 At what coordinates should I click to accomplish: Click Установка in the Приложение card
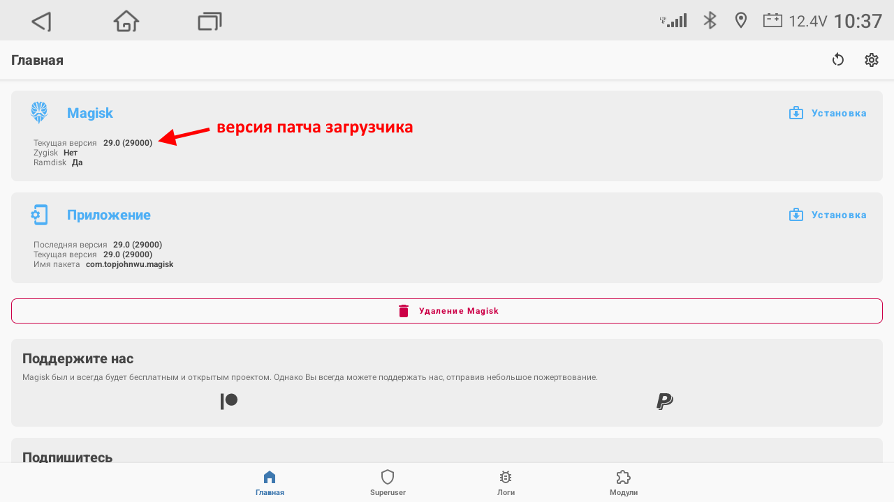tap(828, 215)
